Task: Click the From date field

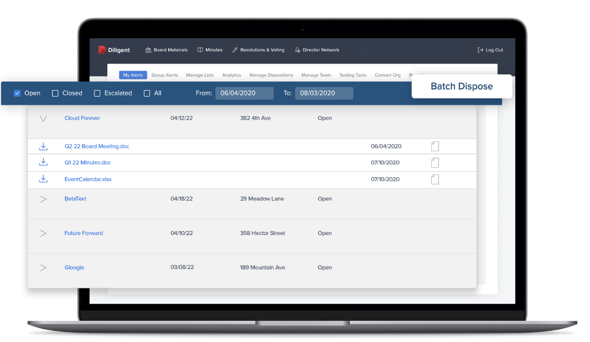Action: tap(244, 93)
